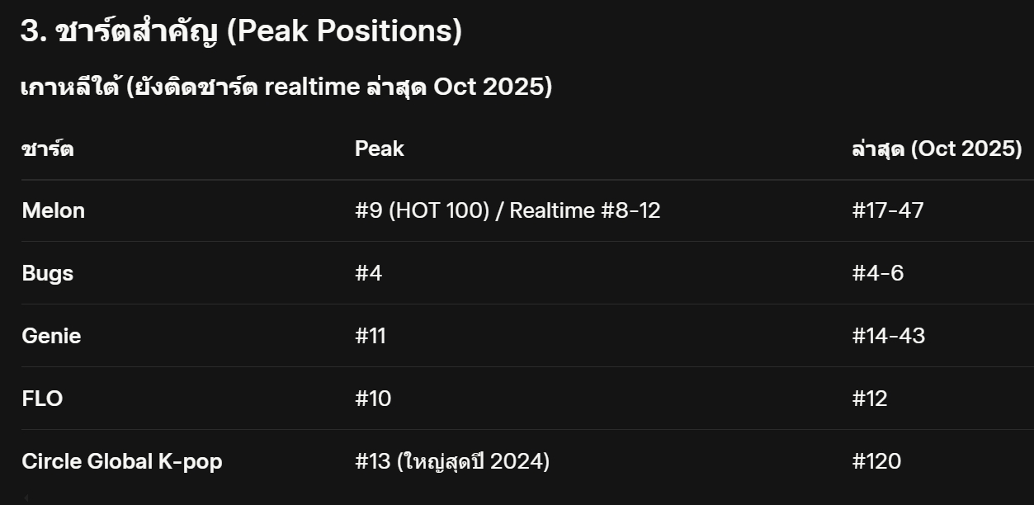
Task: Select the FLO row label
Action: click(x=43, y=399)
